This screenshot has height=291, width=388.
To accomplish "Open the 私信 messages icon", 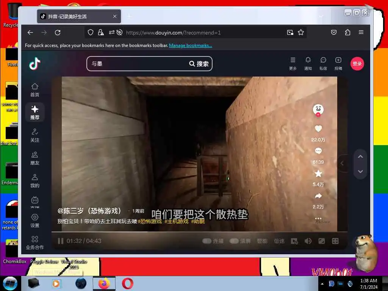I will (x=323, y=64).
